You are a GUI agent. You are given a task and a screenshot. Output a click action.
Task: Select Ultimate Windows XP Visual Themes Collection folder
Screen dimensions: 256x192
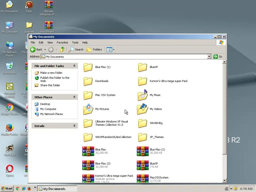pos(88,123)
